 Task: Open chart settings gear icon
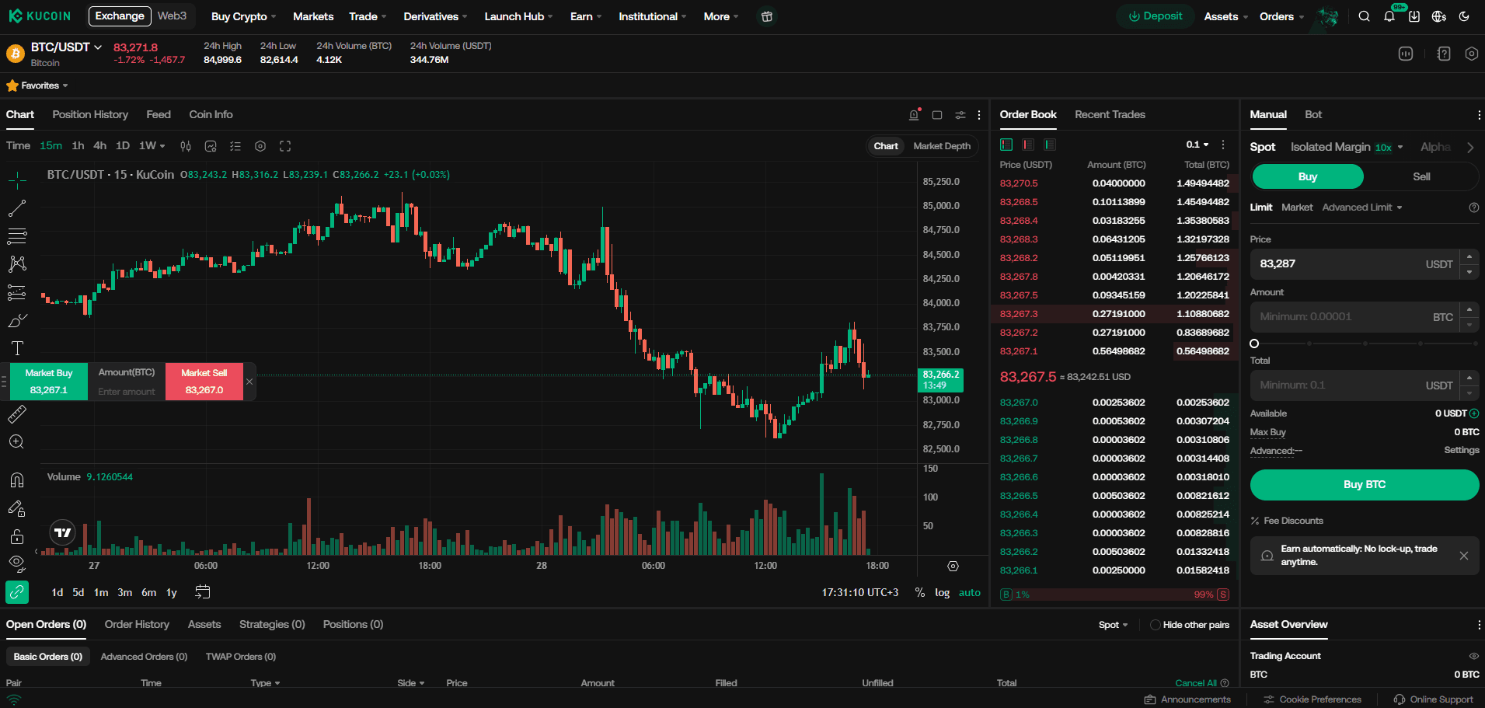(260, 146)
